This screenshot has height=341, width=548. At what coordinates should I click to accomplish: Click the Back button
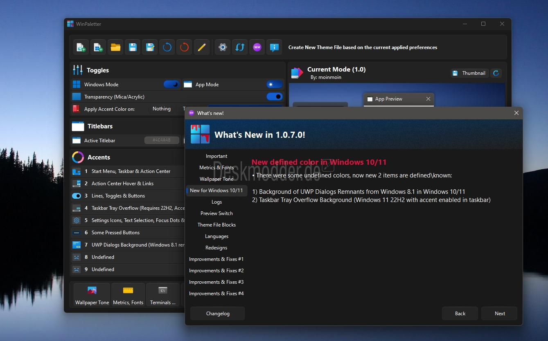[x=460, y=314]
